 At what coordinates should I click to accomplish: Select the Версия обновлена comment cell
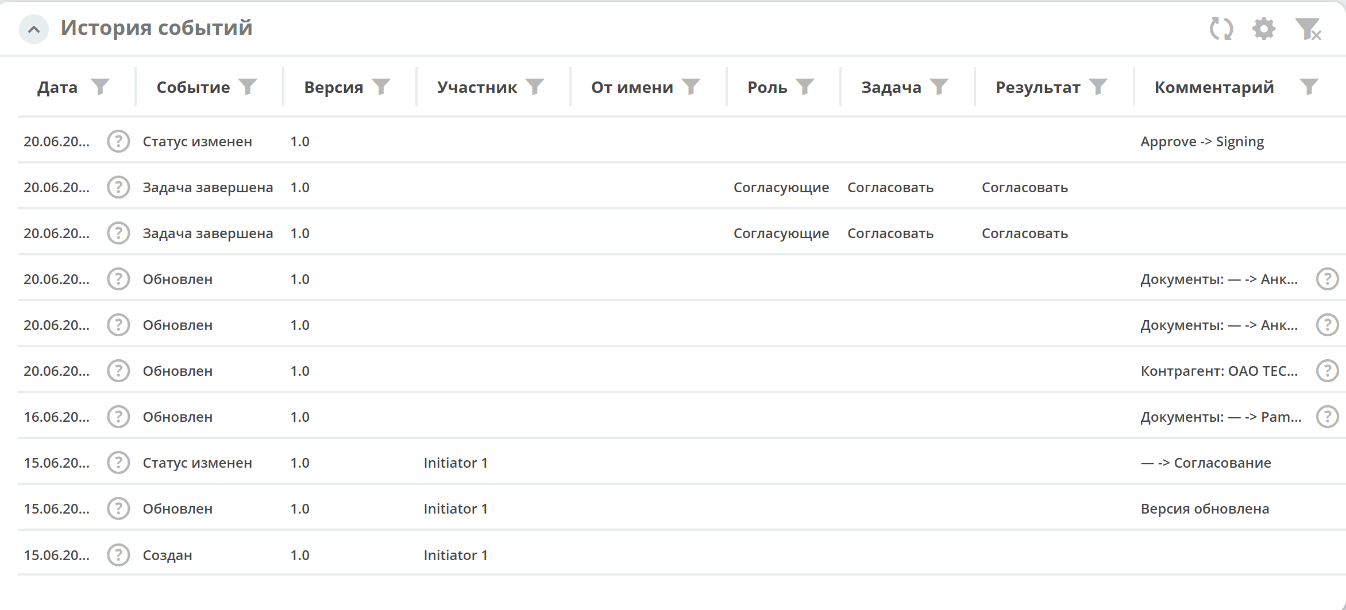[1205, 509]
